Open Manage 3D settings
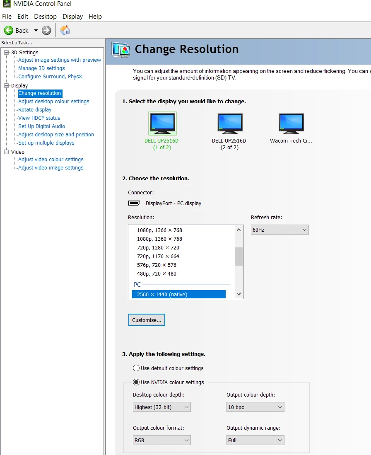371x455 pixels. pyautogui.click(x=41, y=68)
